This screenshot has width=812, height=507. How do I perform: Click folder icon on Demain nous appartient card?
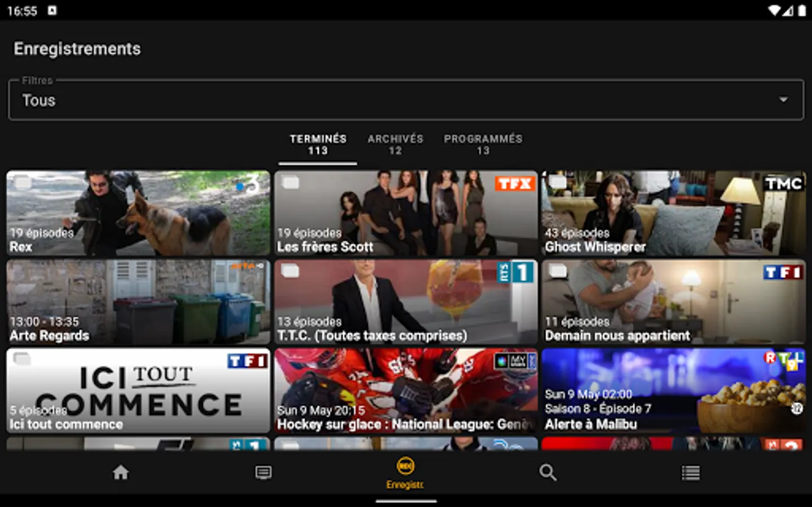pyautogui.click(x=558, y=271)
